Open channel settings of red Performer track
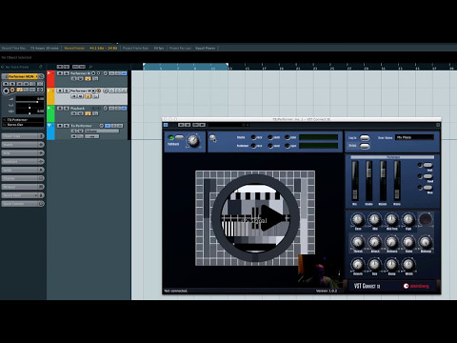 [106, 73]
